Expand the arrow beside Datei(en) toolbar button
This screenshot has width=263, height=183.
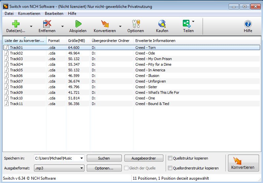31,26
